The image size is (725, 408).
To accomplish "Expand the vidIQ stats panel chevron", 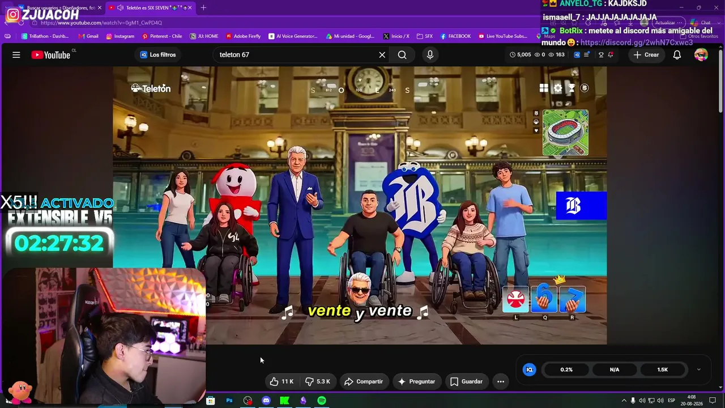I will [x=698, y=369].
